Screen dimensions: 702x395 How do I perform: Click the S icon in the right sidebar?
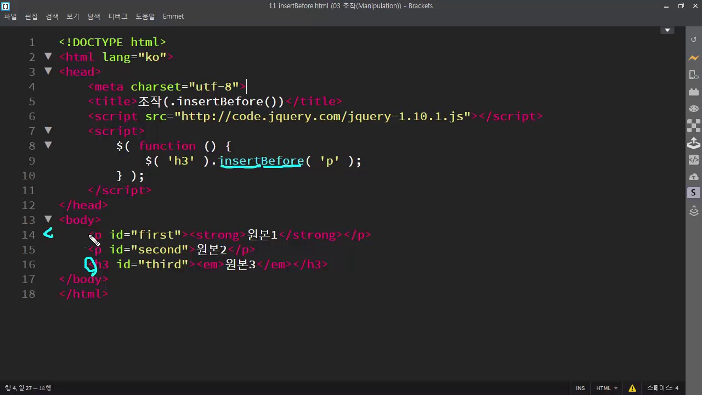(x=694, y=193)
